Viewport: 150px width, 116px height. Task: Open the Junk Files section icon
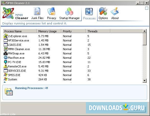click(37, 11)
